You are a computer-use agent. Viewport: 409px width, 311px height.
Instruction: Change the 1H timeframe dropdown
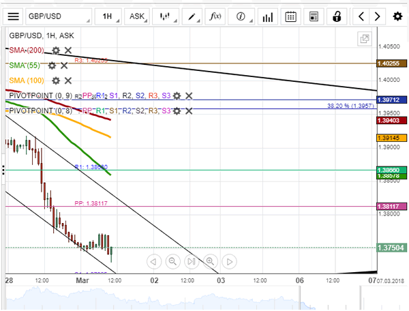click(108, 16)
